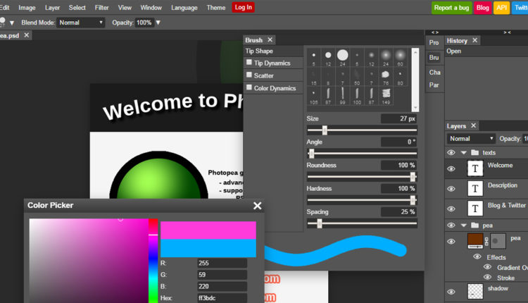Open the Filter menu
The height and width of the screenshot is (303, 528).
point(101,7)
